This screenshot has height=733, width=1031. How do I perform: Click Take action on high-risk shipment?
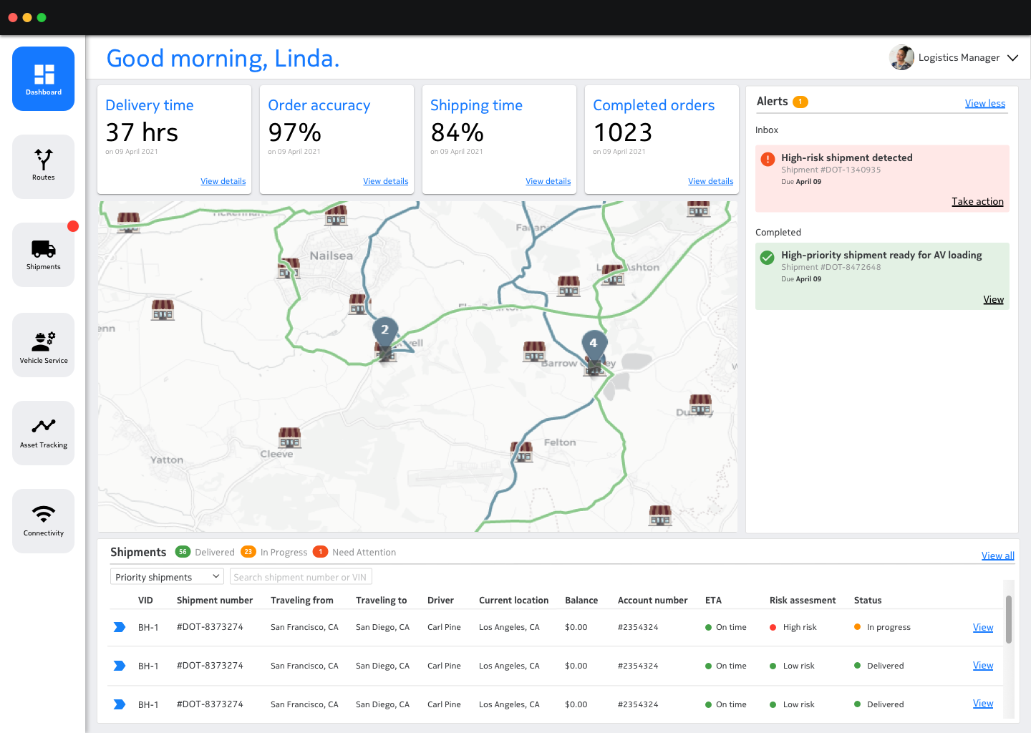pyautogui.click(x=977, y=202)
